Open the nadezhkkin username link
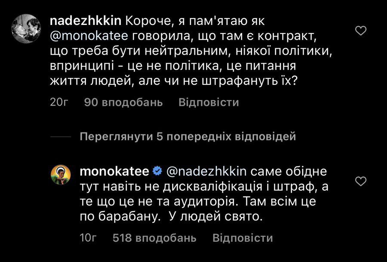 (x=85, y=21)
